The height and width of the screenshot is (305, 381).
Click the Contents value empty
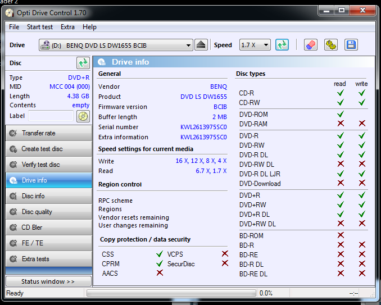[x=81, y=106]
